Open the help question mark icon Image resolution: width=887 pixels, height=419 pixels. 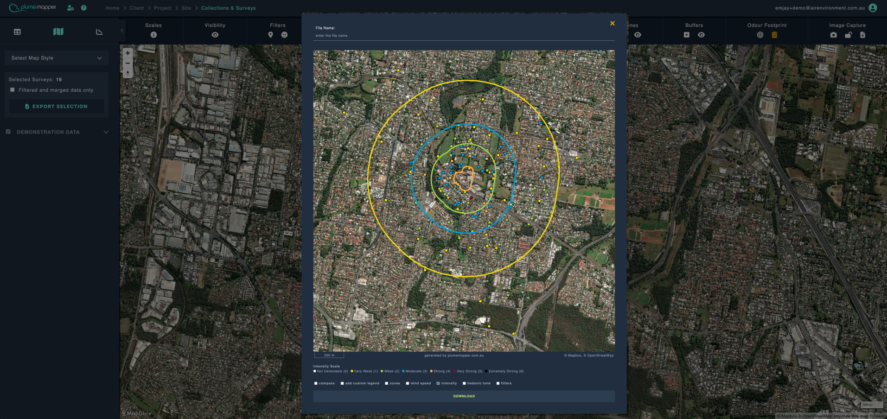click(x=84, y=8)
